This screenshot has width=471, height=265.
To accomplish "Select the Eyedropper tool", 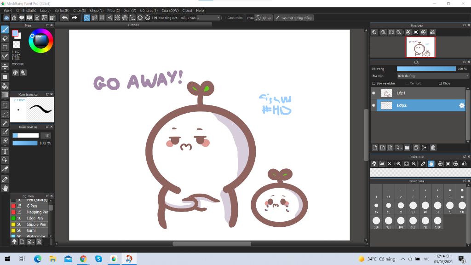I will coord(5,179).
